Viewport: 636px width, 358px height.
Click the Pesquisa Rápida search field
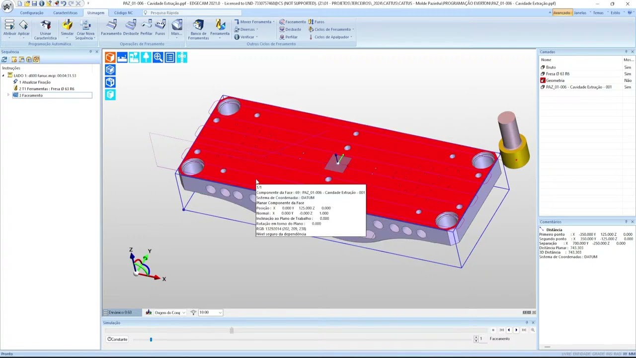pyautogui.click(x=191, y=12)
